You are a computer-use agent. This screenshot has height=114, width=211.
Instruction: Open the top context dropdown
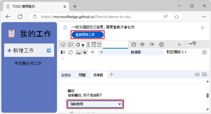(x=81, y=52)
